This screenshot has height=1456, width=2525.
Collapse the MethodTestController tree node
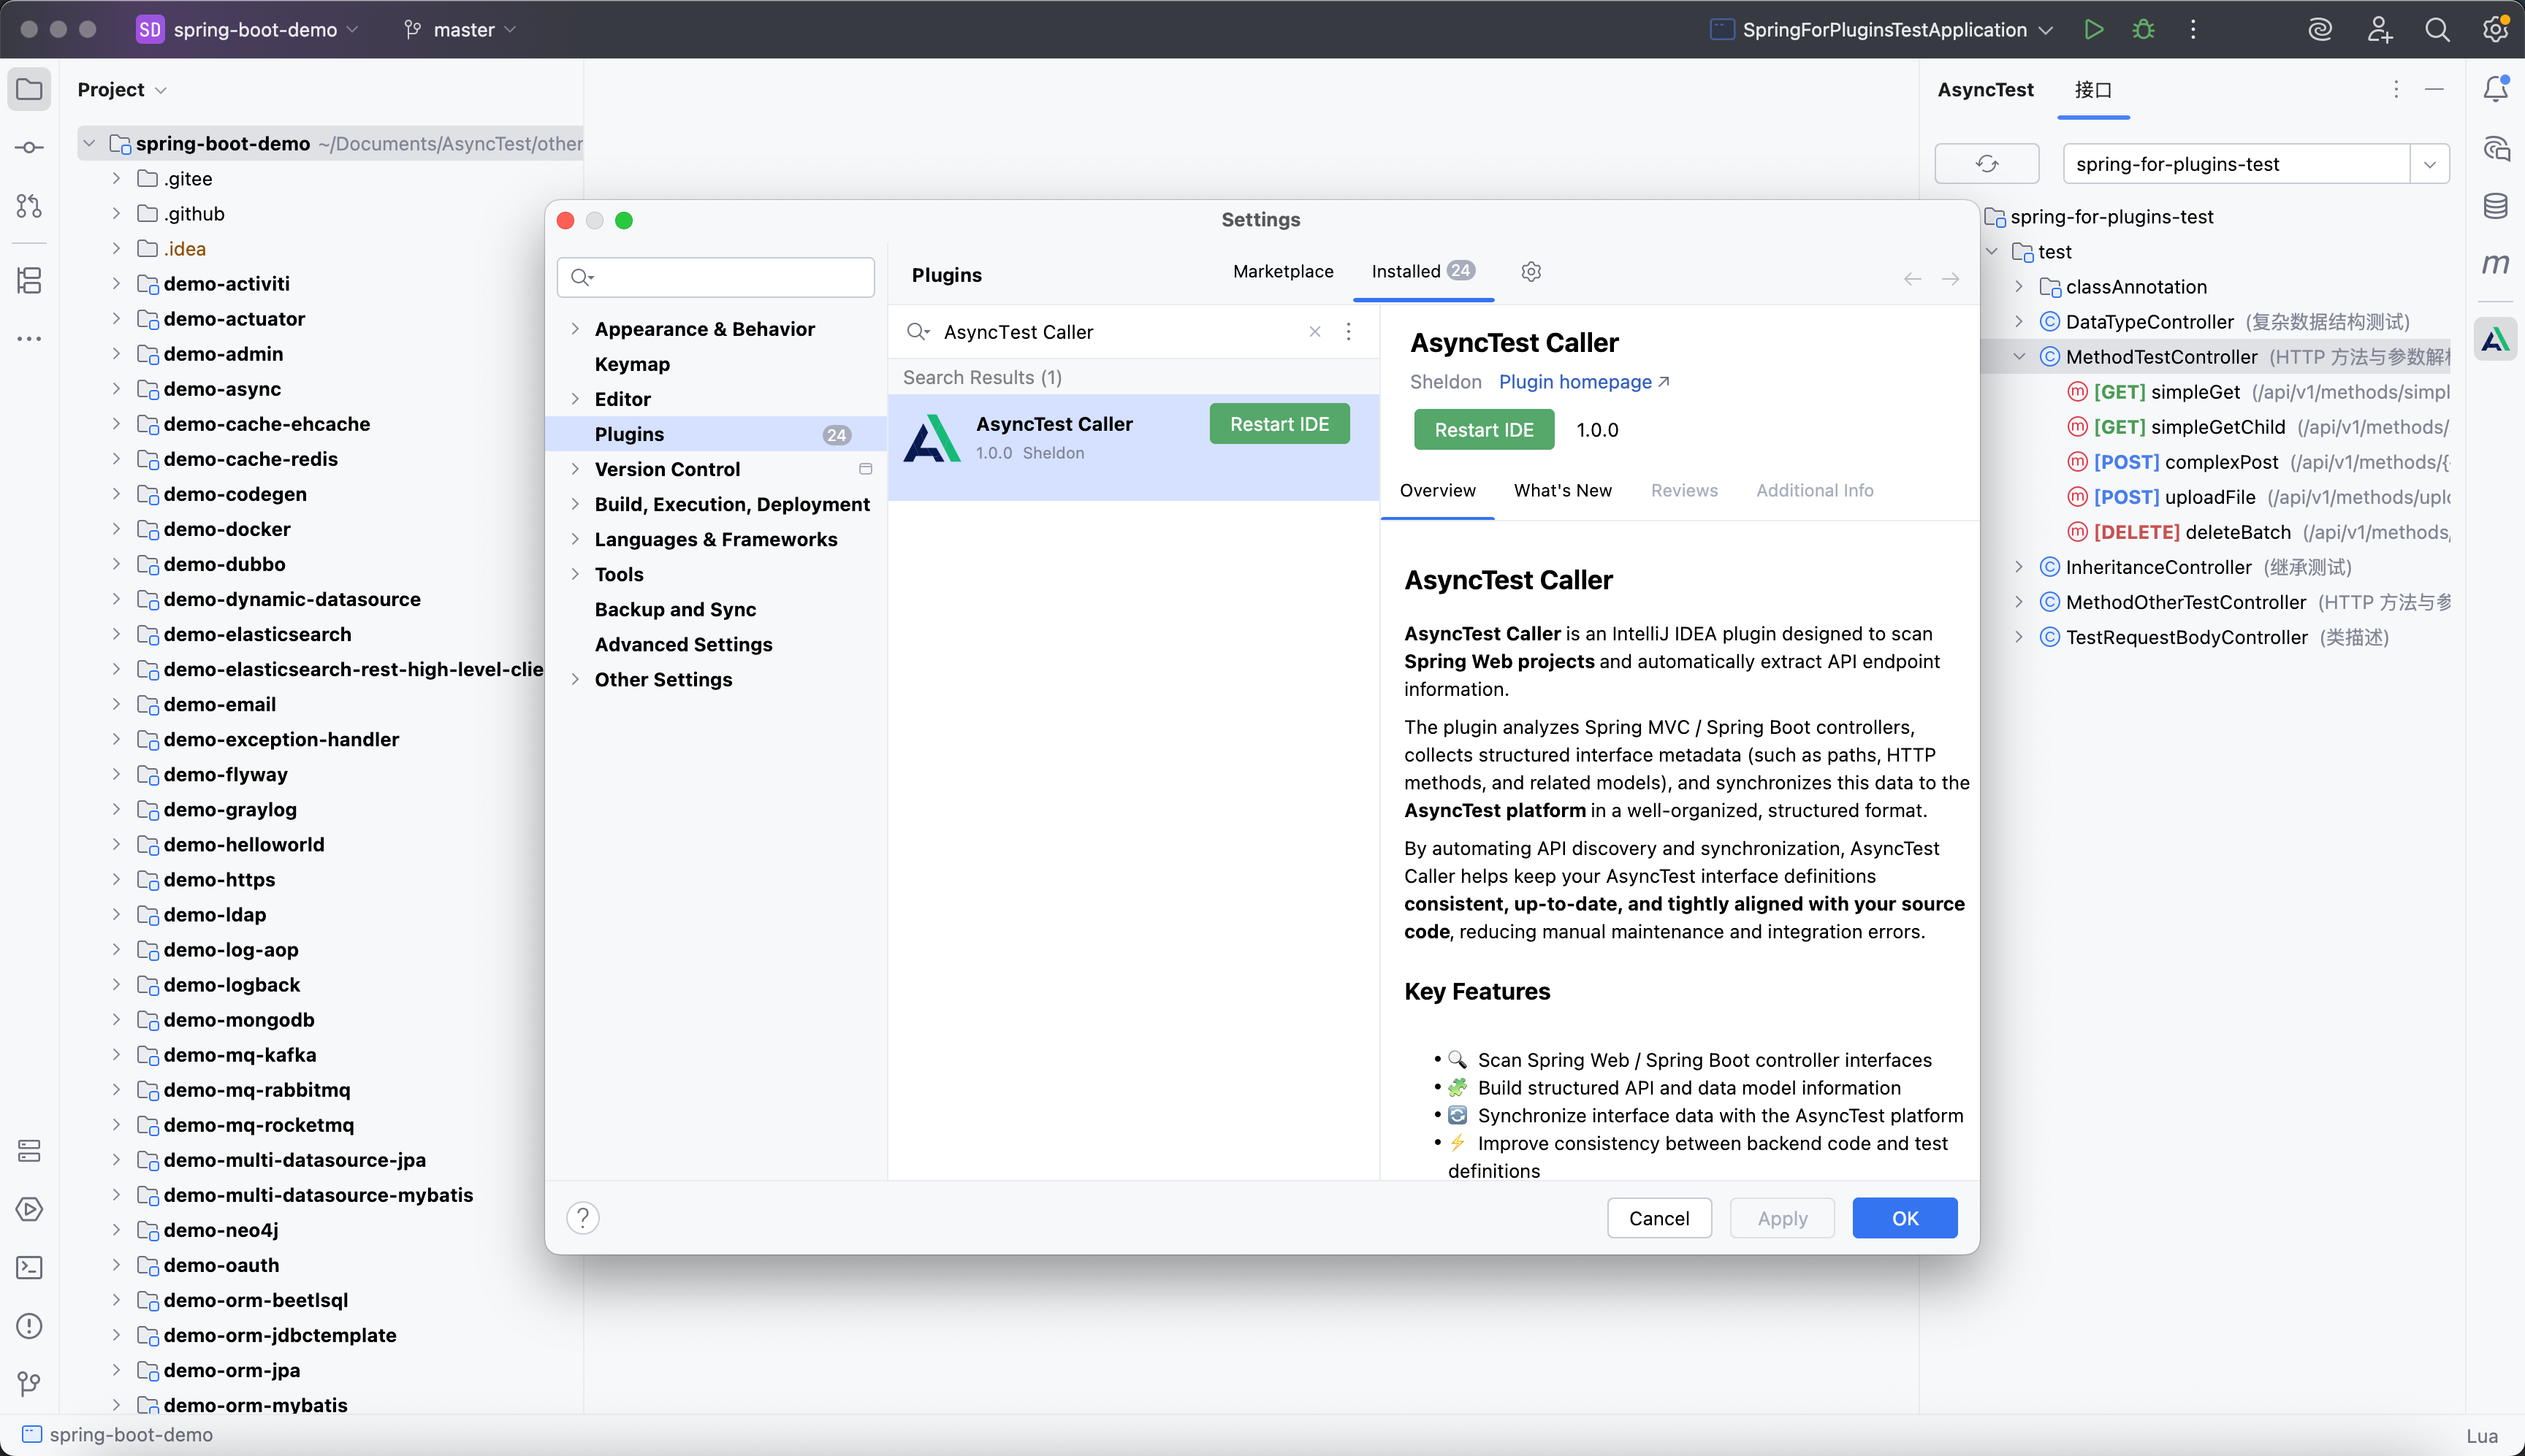[x=2019, y=357]
